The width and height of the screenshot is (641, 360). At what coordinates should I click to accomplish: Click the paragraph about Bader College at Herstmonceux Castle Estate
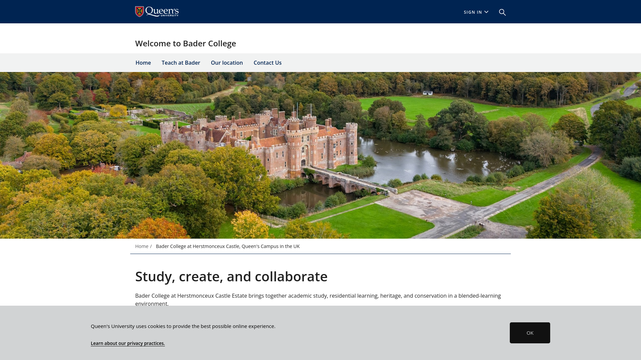click(318, 300)
